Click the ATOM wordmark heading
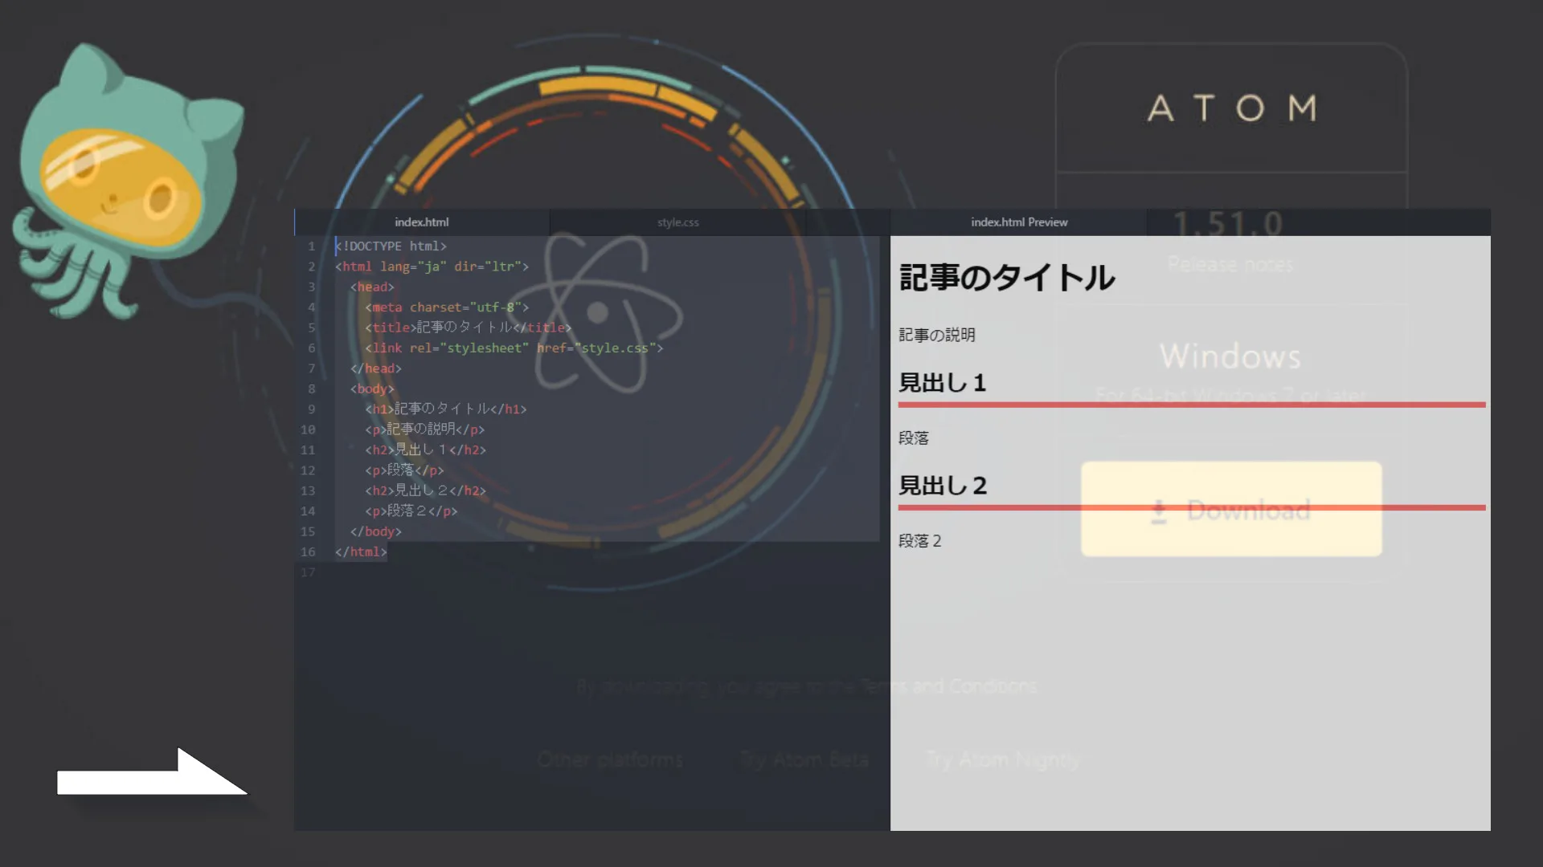1543x867 pixels. click(1231, 108)
